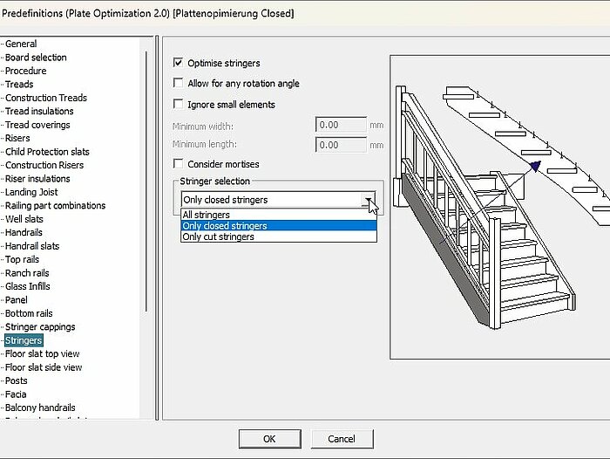
Task: Select Child Protection slats
Action: (47, 152)
